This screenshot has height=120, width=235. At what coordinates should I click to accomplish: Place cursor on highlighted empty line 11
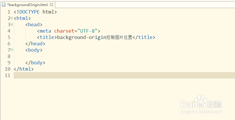coord(87,75)
